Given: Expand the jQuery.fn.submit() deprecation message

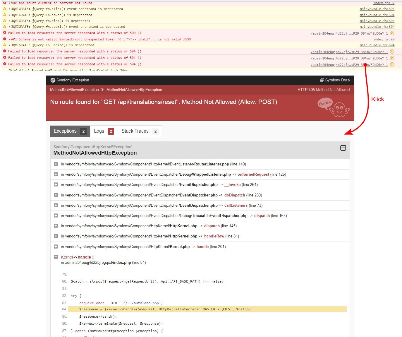Looking at the screenshot, I should (x=9, y=27).
